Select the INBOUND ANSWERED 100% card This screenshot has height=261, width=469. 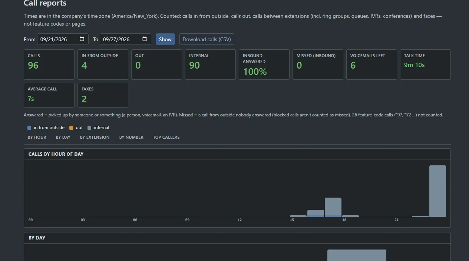point(264,65)
